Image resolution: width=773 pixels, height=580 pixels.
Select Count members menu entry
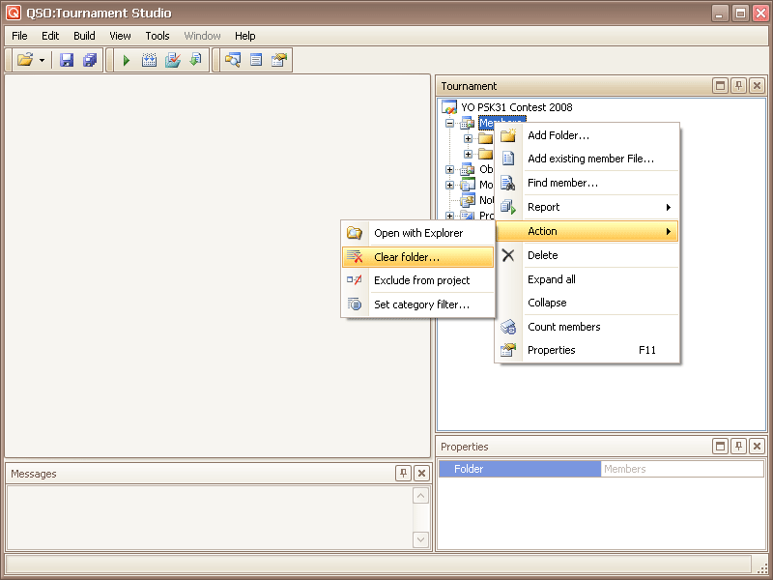pyautogui.click(x=563, y=327)
